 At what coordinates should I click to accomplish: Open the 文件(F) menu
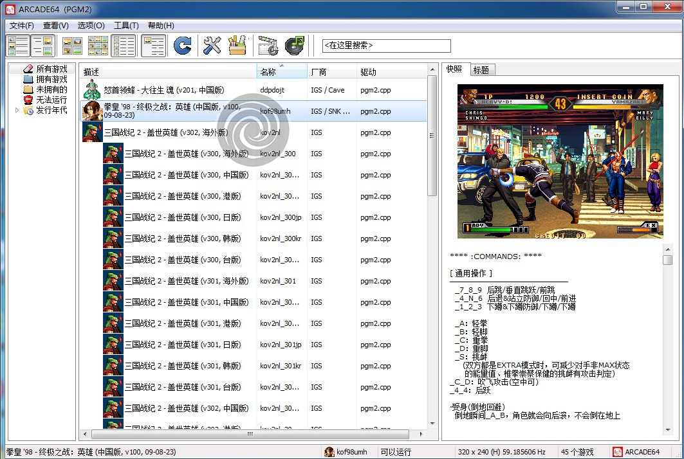point(22,25)
